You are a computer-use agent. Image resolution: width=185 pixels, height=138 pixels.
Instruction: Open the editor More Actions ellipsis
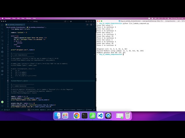click(94, 25)
